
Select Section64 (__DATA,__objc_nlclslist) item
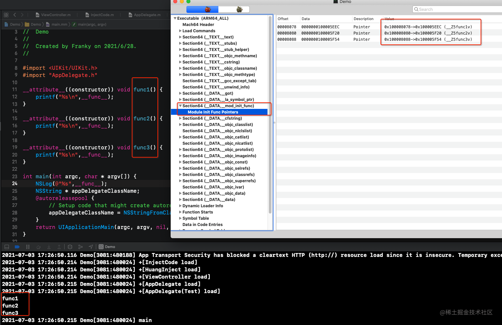tap(217, 131)
